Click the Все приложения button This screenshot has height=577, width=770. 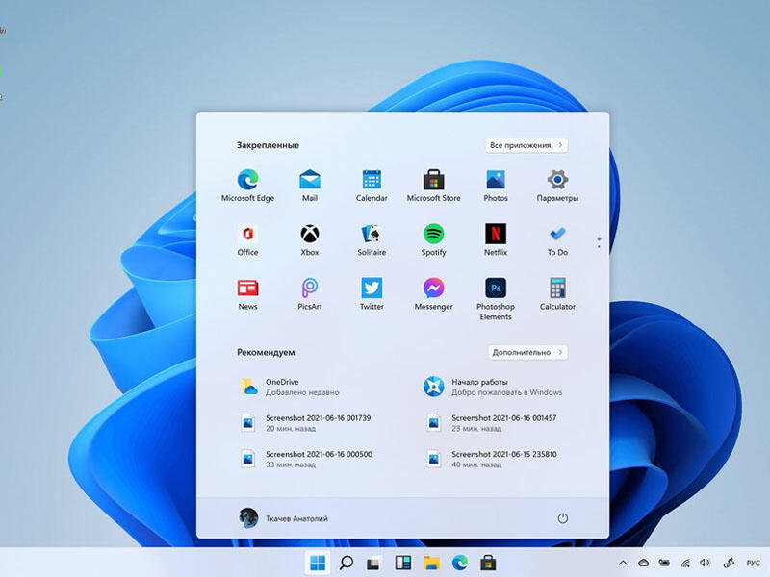point(526,145)
